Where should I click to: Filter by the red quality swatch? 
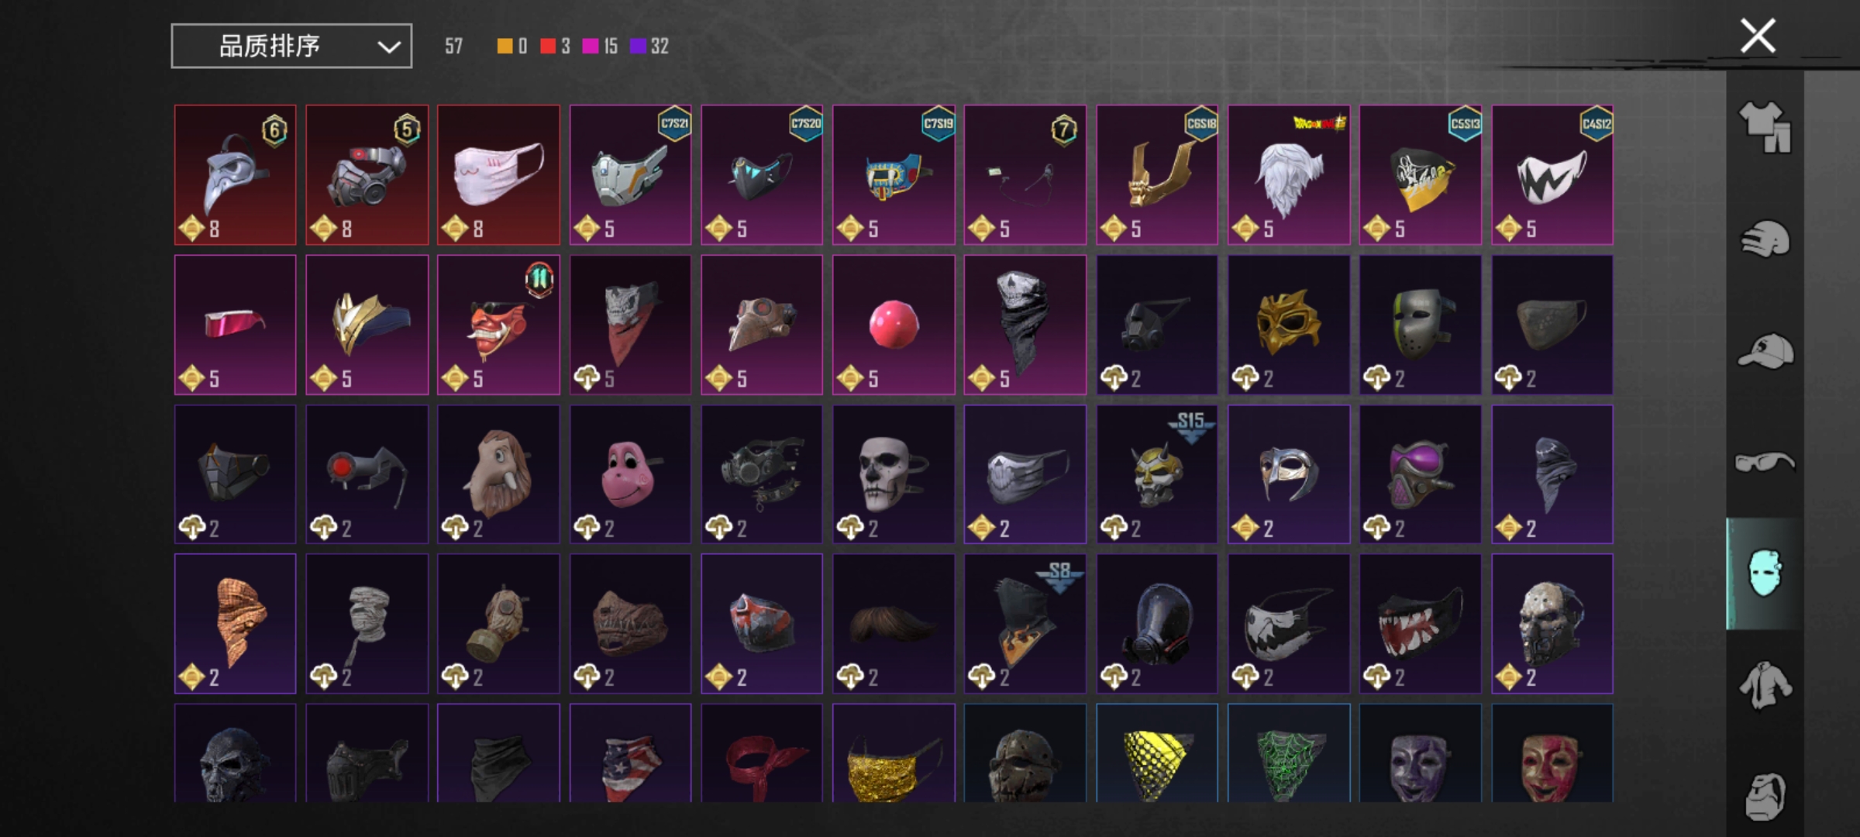[x=556, y=46]
